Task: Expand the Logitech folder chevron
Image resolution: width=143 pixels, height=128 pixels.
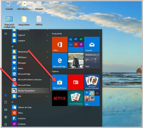Action: click(x=47, y=41)
